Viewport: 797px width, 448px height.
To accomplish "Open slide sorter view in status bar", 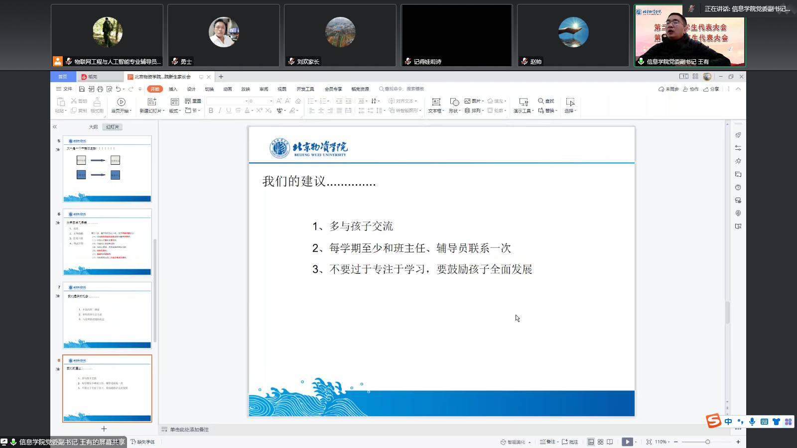I will point(600,442).
